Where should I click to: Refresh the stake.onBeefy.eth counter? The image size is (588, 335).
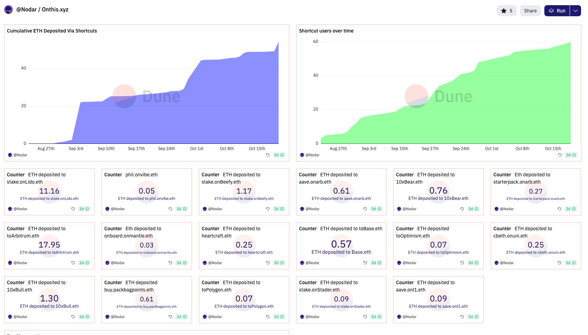(x=267, y=209)
